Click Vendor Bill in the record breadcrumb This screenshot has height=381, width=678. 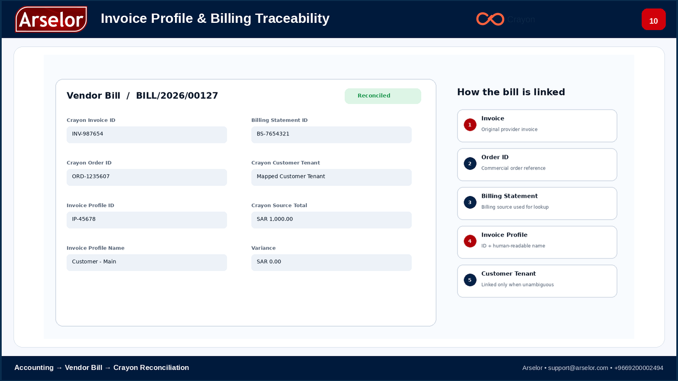tap(93, 96)
